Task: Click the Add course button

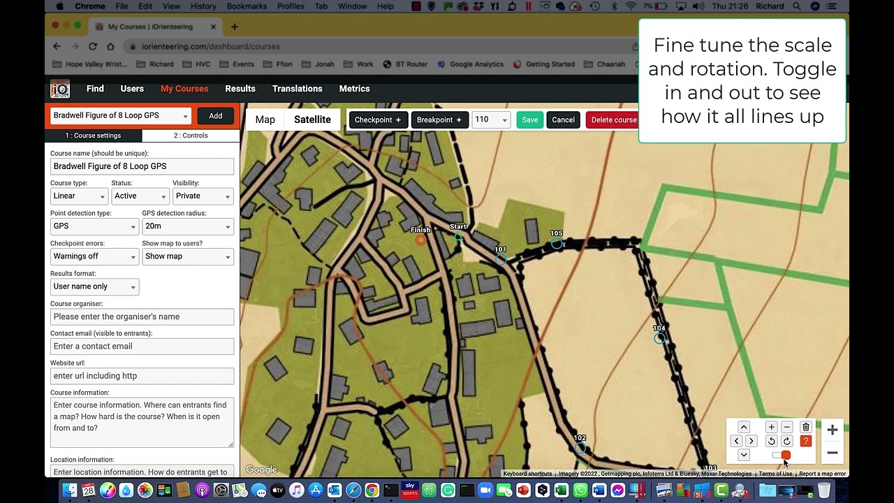Action: pyautogui.click(x=216, y=116)
